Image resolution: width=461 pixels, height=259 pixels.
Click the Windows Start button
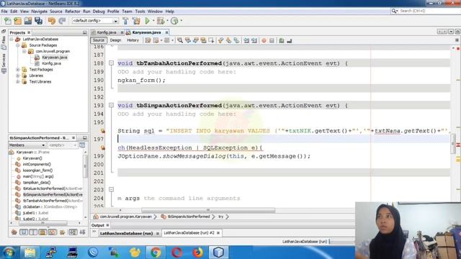point(9,253)
